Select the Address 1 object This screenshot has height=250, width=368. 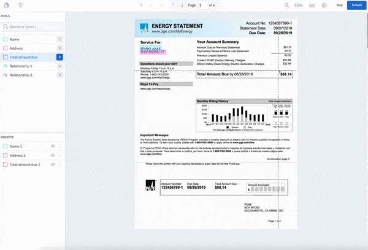pyautogui.click(x=33, y=156)
